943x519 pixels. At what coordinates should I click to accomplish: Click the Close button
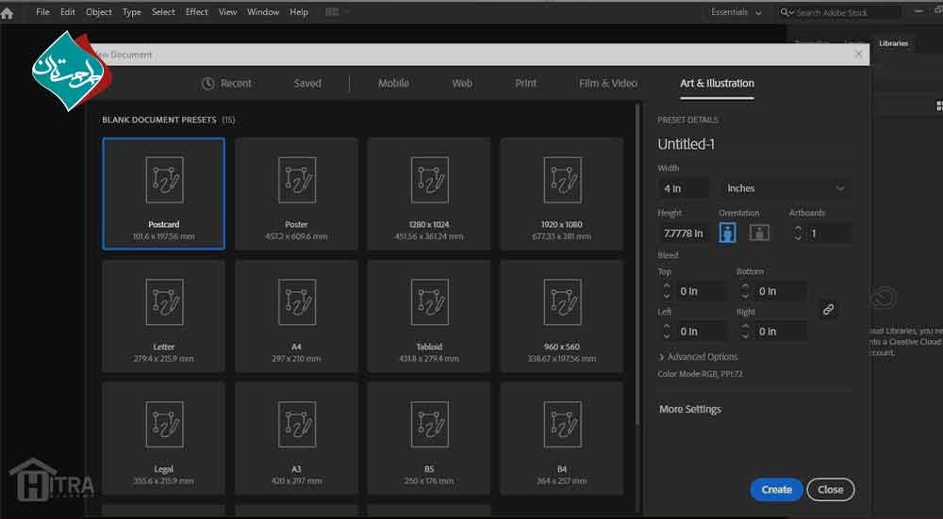tap(831, 490)
